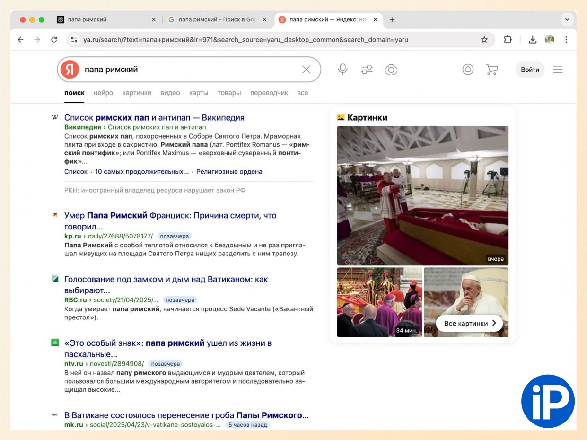Open 'Религиозные ордена' sitelink
Viewport: 587px width, 440px height.
point(229,172)
